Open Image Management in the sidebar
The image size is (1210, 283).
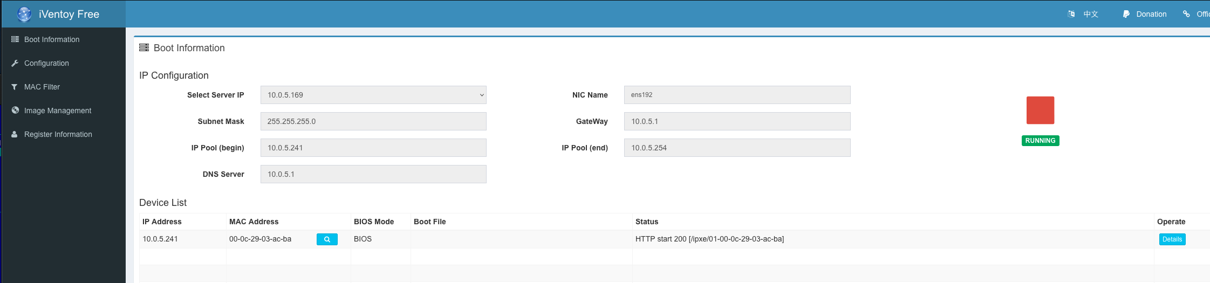[x=58, y=111]
